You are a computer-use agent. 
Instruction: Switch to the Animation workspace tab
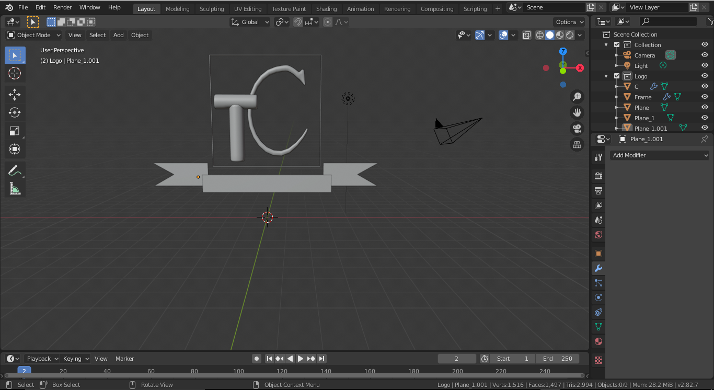[361, 9]
